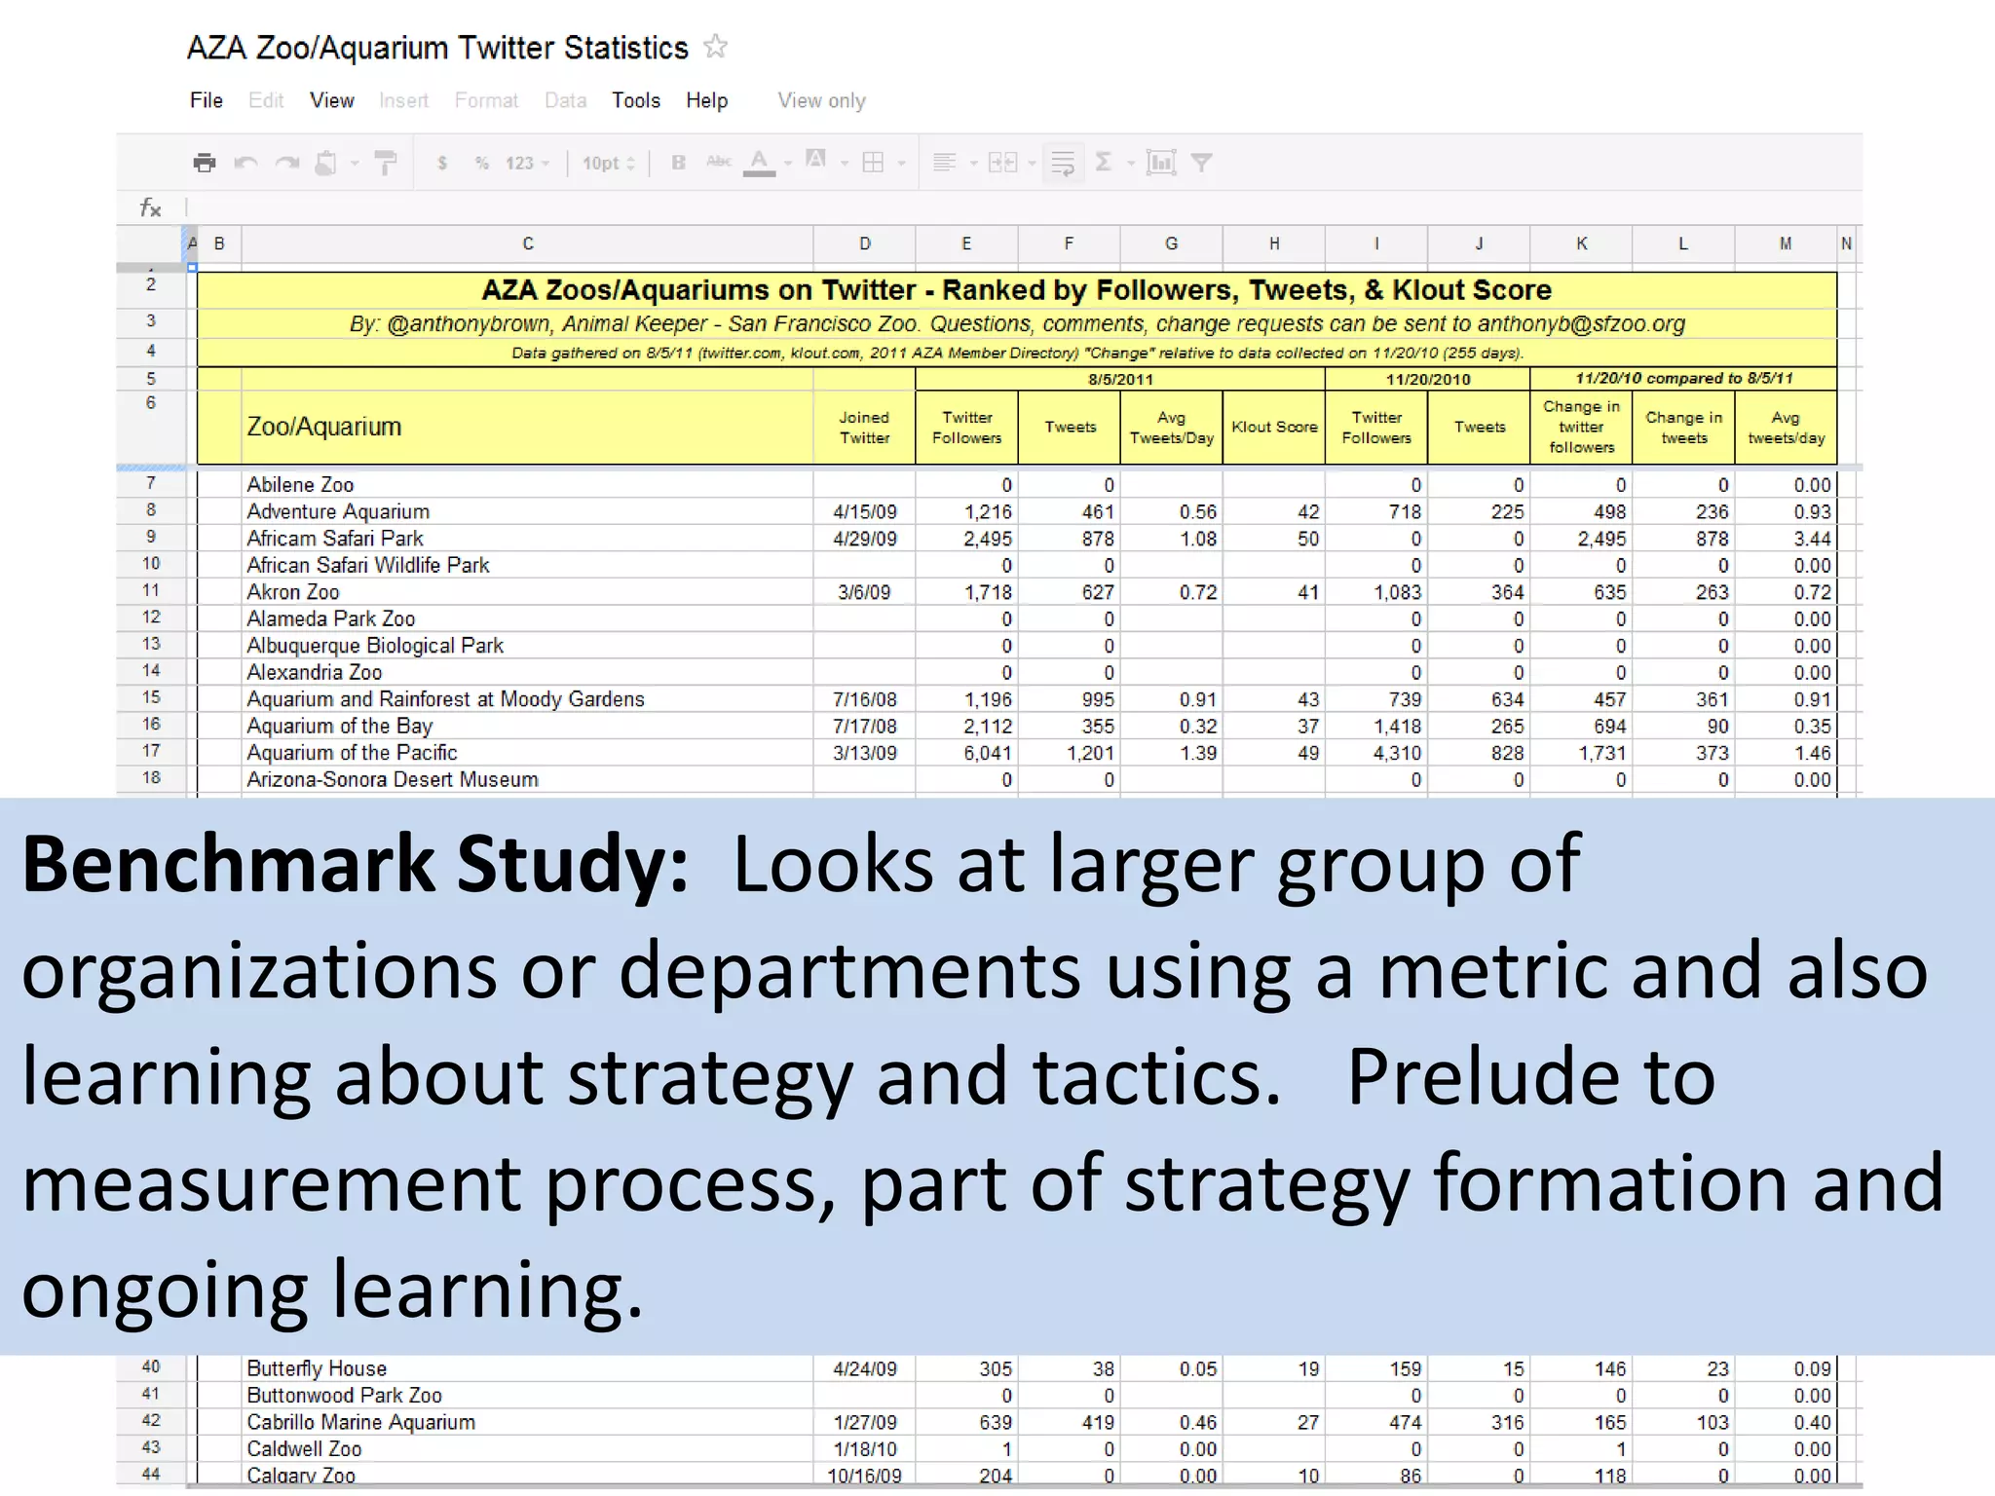Image resolution: width=1995 pixels, height=1496 pixels.
Task: Apply currency format with the $ icon
Action: (x=442, y=163)
